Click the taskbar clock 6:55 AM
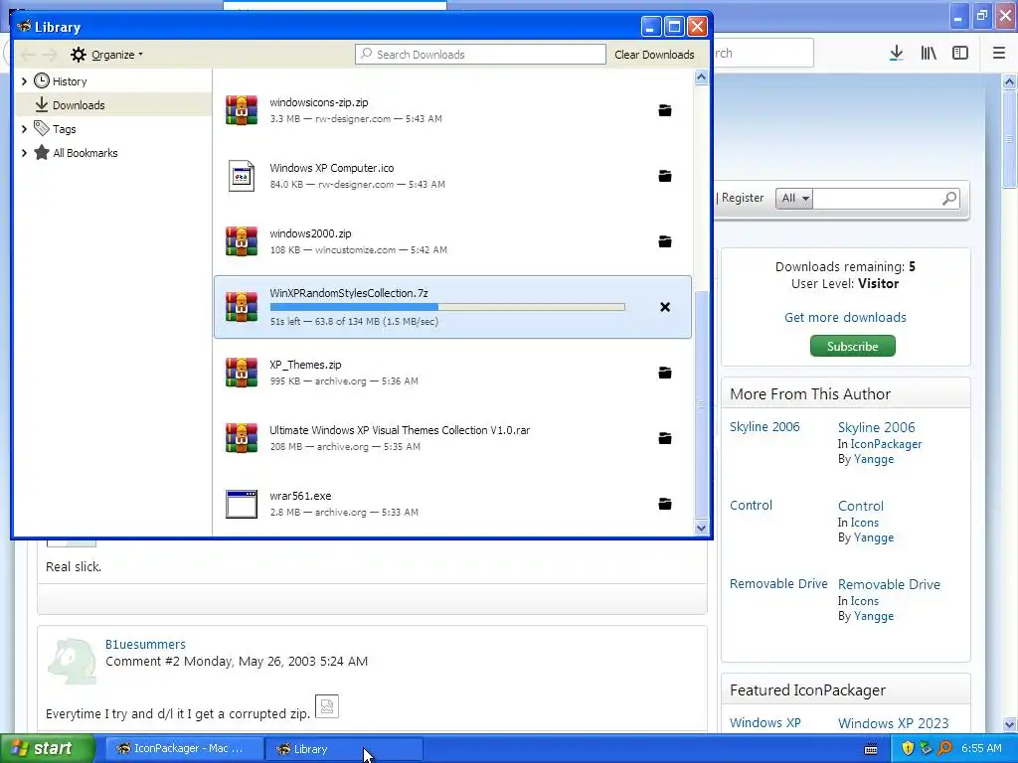This screenshot has height=763, width=1018. 981,748
